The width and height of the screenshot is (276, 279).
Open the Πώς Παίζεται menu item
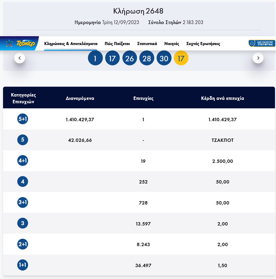117,44
